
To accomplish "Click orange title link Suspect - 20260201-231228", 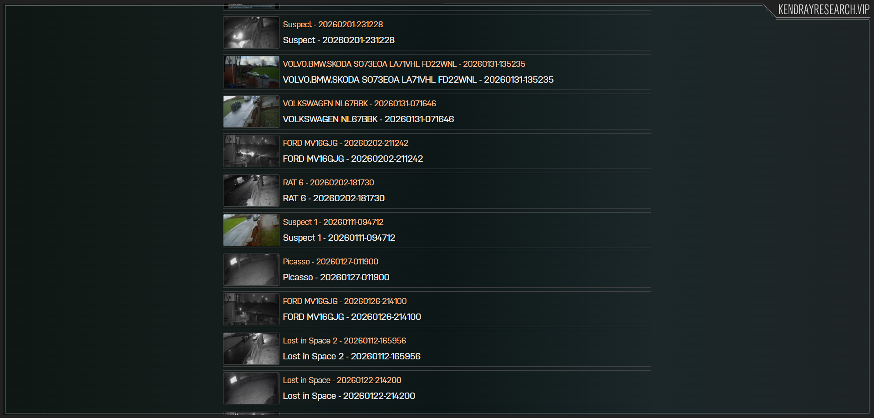I will tap(333, 25).
